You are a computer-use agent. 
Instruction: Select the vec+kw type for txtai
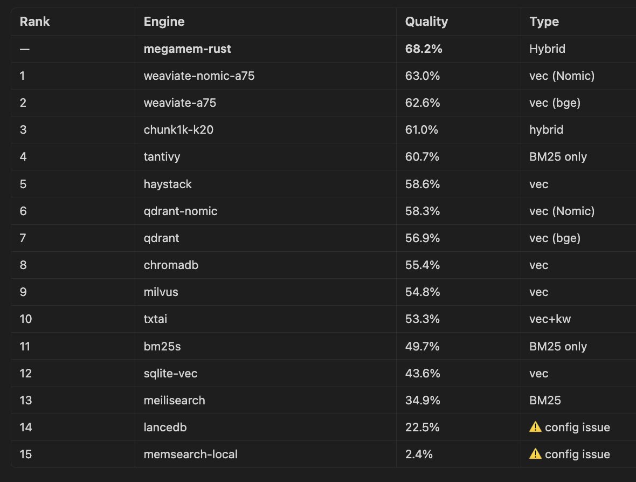(550, 319)
